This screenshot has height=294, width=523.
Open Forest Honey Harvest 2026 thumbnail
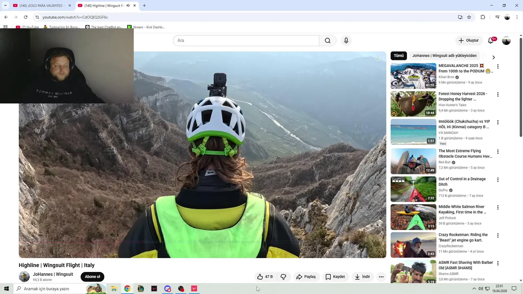tap(413, 104)
